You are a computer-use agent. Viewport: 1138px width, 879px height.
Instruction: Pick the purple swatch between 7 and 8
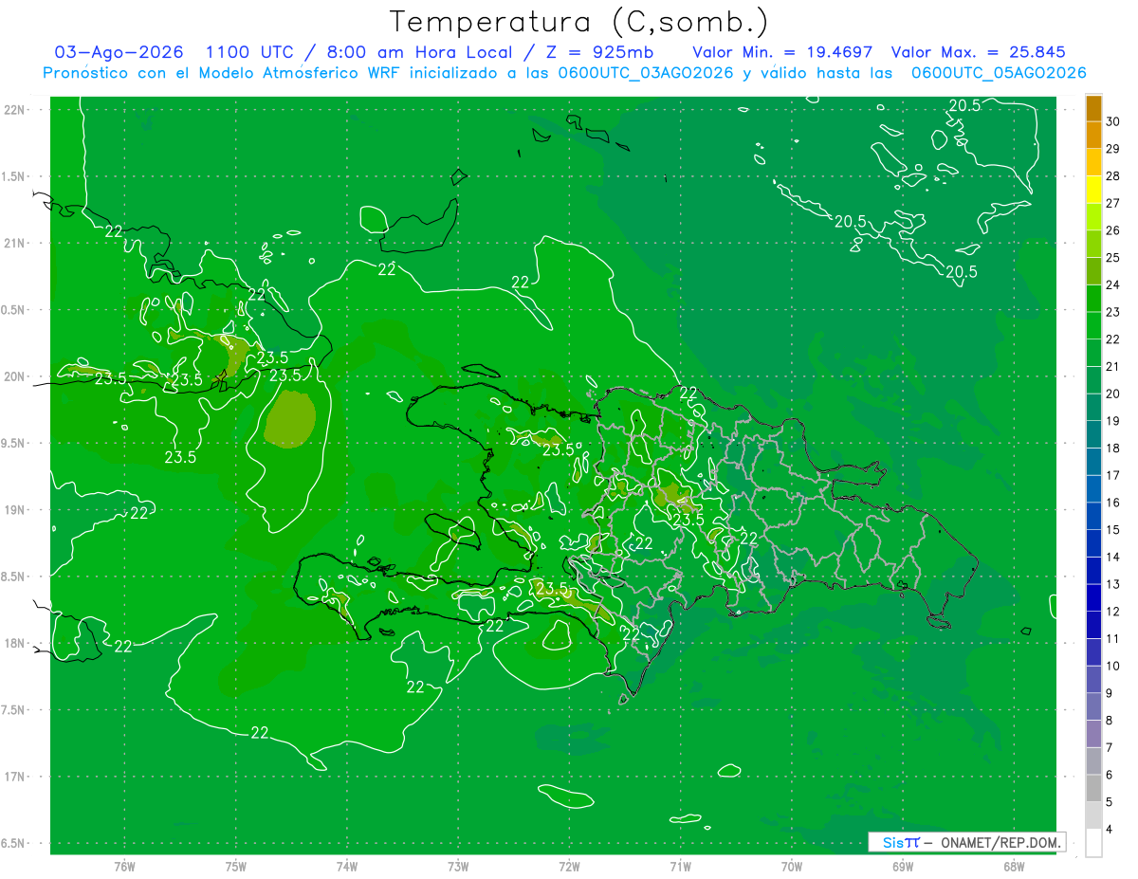point(1093,734)
